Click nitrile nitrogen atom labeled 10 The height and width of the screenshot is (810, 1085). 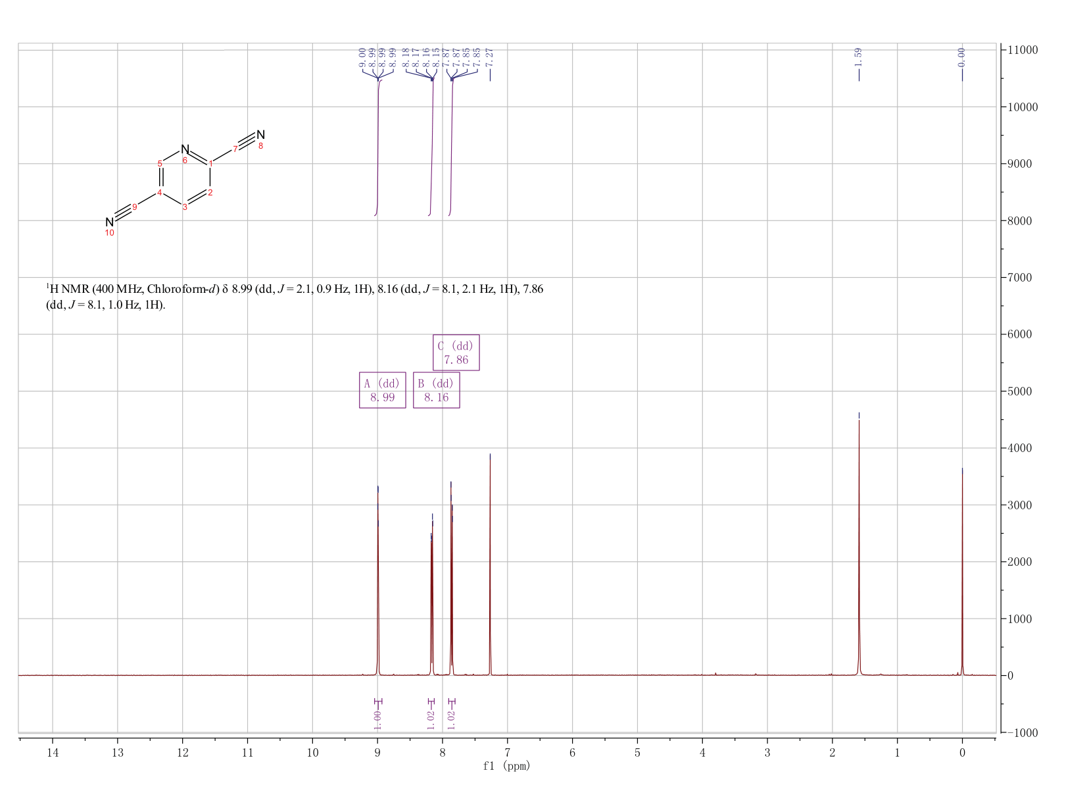pos(110,222)
